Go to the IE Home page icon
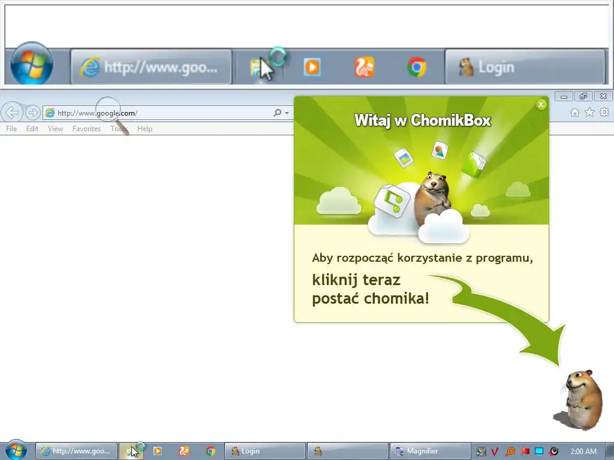The image size is (614, 460). 575,113
